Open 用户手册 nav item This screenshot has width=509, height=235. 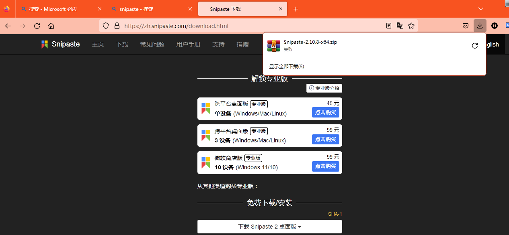188,44
